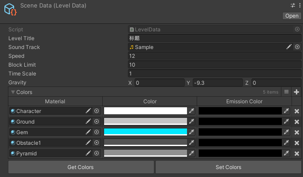Click the Set Colors button
The width and height of the screenshot is (303, 177).
pyautogui.click(x=228, y=167)
